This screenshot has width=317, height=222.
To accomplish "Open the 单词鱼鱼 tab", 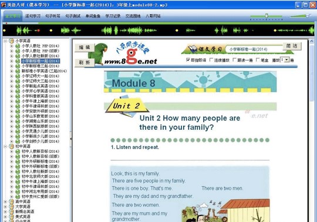I will point(93,16).
